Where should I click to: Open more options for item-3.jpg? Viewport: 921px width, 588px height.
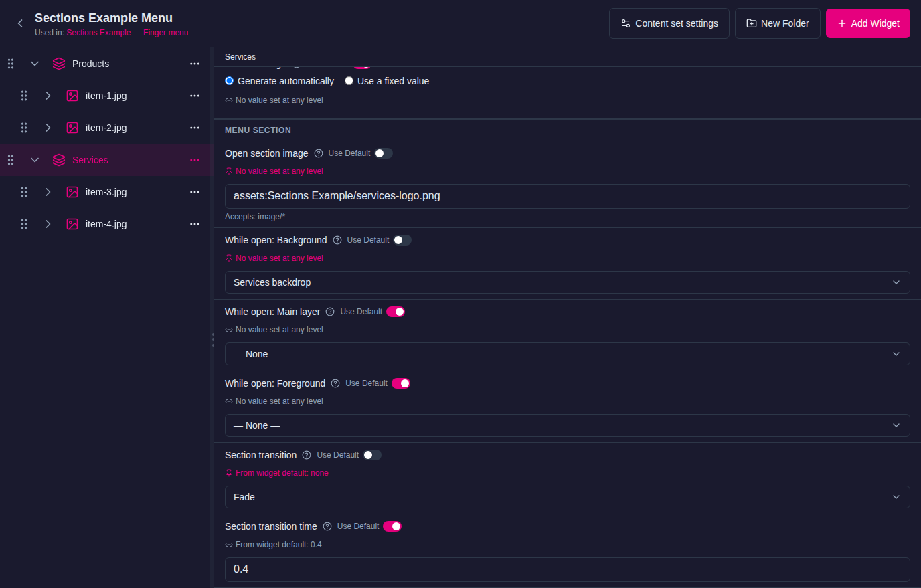[x=195, y=192]
